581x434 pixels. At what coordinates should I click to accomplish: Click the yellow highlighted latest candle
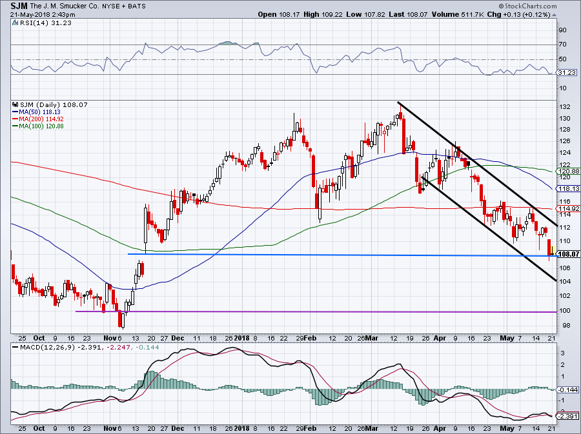click(x=553, y=250)
